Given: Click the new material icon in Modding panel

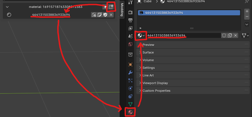Looking at the screenshot, I should [111, 7].
